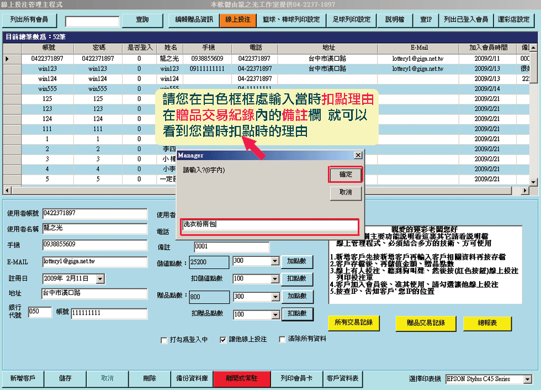Click table horizontal scroll left arrow
Screen dimensions: 541x390
pyautogui.click(x=7, y=190)
